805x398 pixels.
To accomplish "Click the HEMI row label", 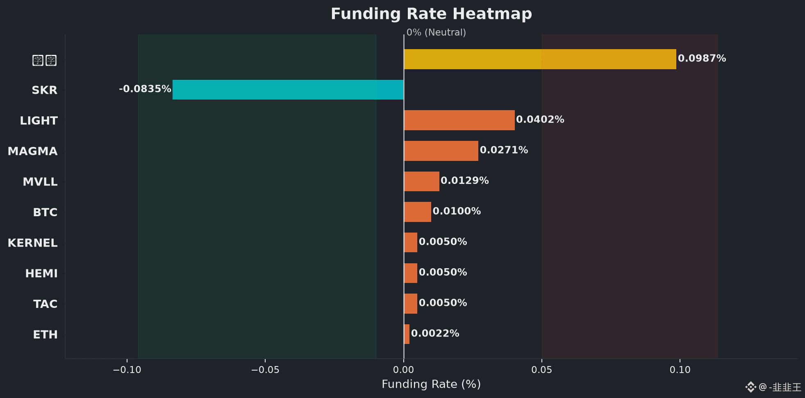I will tap(41, 274).
